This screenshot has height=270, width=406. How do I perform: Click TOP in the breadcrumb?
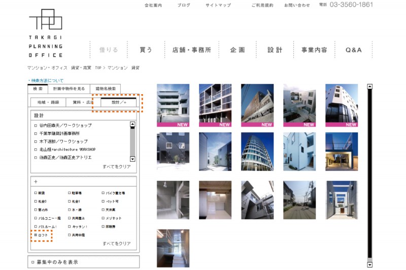tap(98, 68)
